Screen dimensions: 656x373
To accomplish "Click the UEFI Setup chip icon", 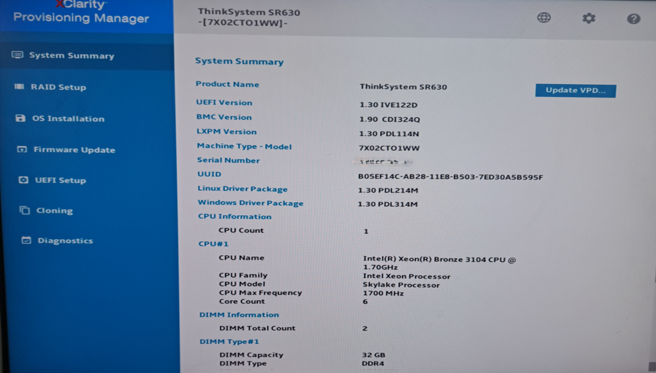I will pos(23,180).
